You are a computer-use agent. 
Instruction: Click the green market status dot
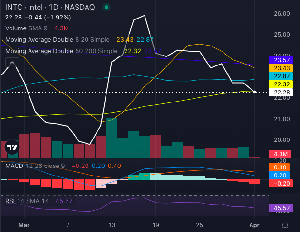tap(106, 8)
